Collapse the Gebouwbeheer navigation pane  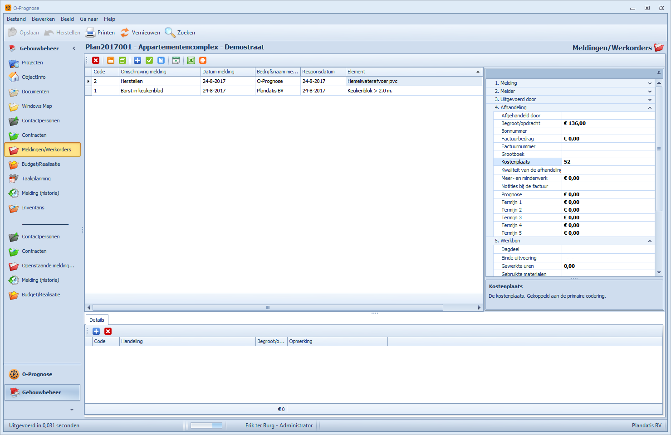click(74, 48)
